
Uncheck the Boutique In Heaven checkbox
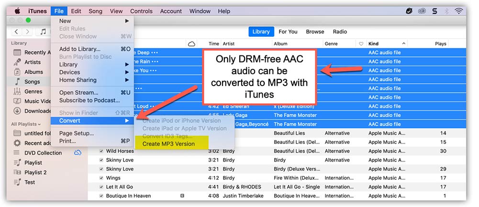coord(101,196)
